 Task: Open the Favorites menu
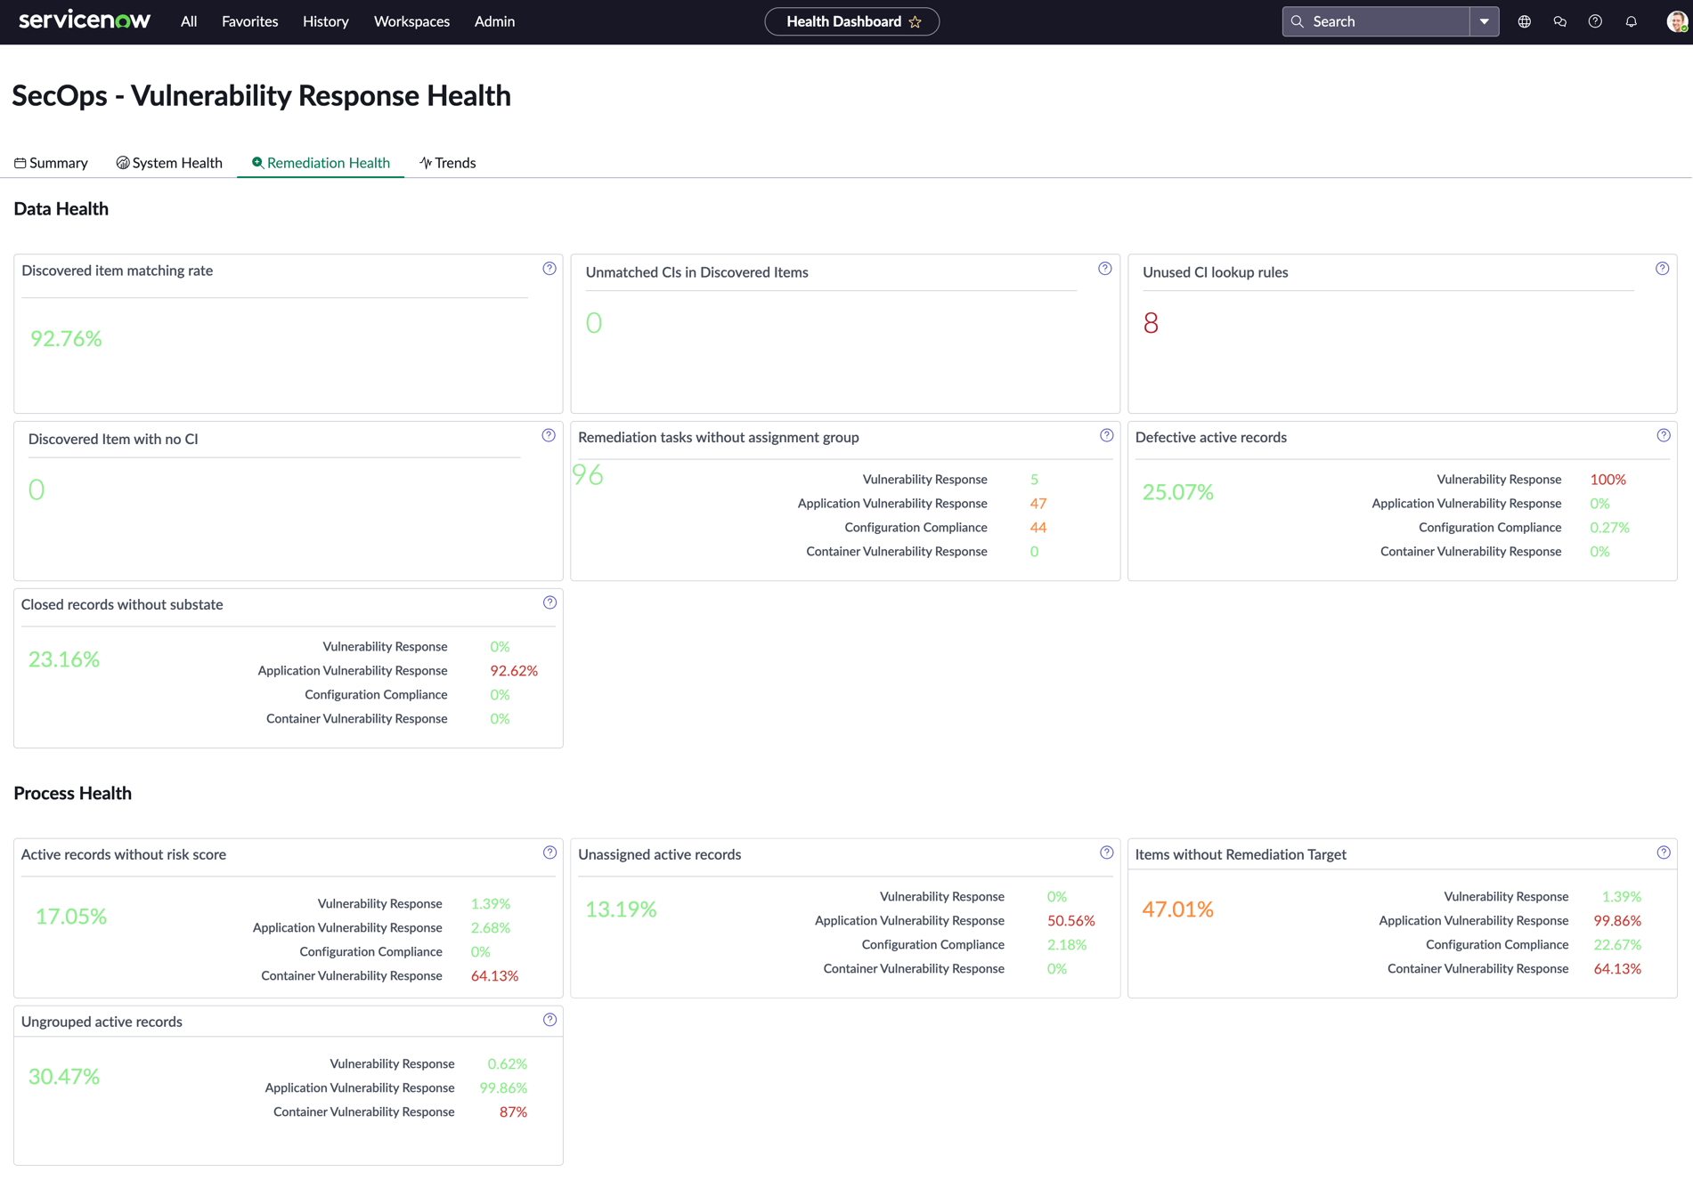click(250, 21)
